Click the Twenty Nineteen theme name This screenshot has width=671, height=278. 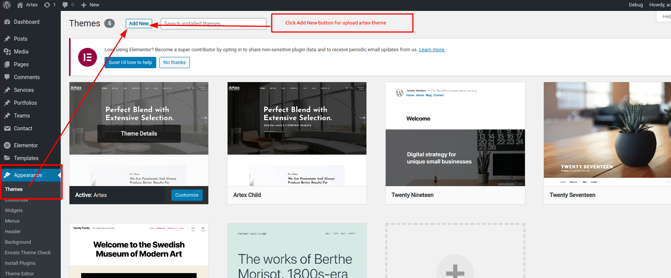(412, 195)
